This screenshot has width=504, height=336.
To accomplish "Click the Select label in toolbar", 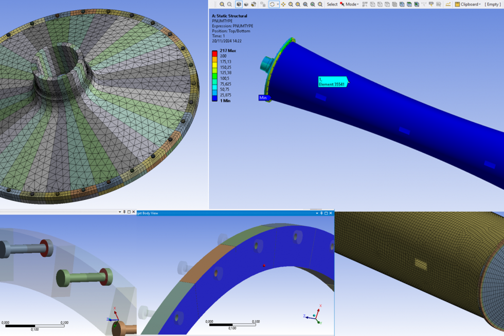I will [x=332, y=4].
